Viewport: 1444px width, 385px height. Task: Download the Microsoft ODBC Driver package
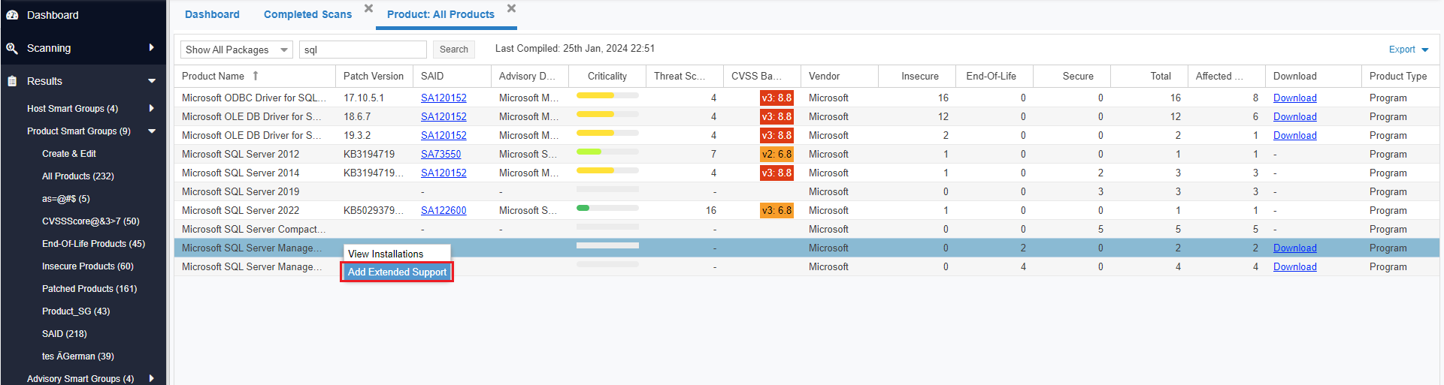coord(1294,98)
